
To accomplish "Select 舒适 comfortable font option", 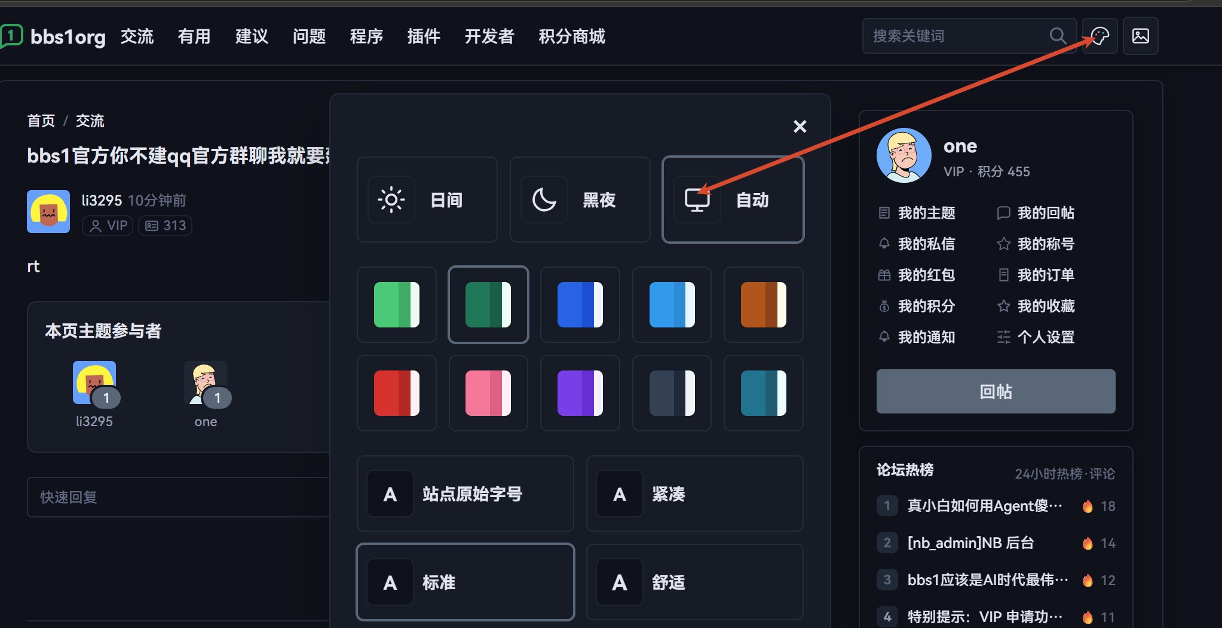I will [x=694, y=582].
